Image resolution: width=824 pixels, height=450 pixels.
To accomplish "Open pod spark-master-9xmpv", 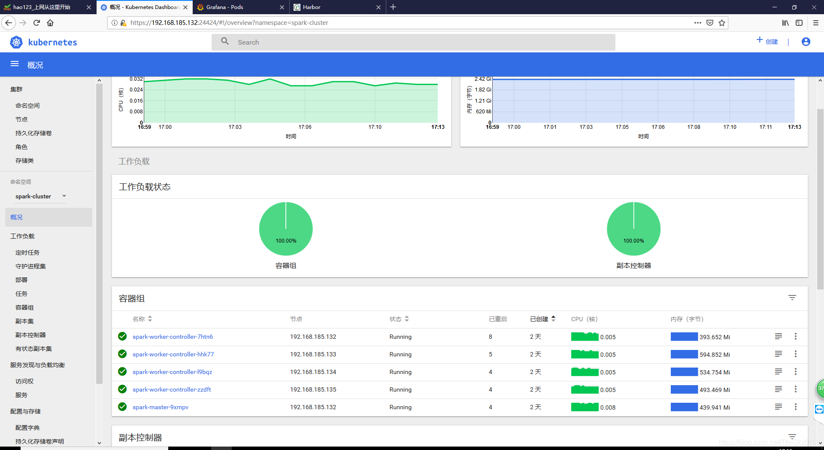I will pos(161,407).
